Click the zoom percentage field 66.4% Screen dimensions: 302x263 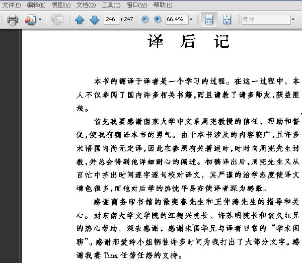pos(177,20)
